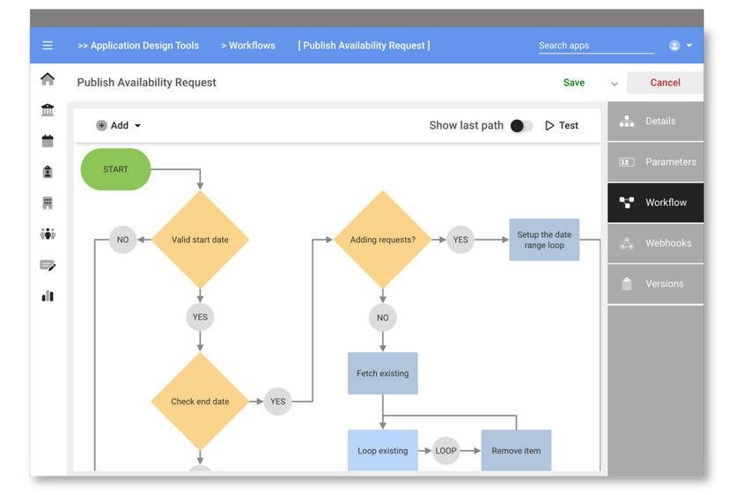
Task: Switch to the Parameters tab
Action: [656, 162]
